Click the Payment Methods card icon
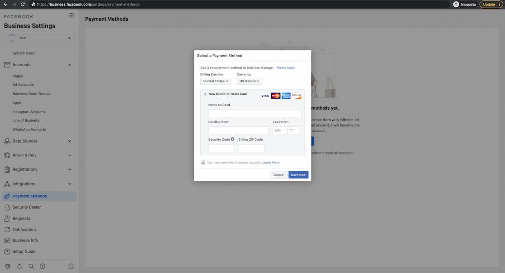The image size is (505, 273). pos(7,196)
